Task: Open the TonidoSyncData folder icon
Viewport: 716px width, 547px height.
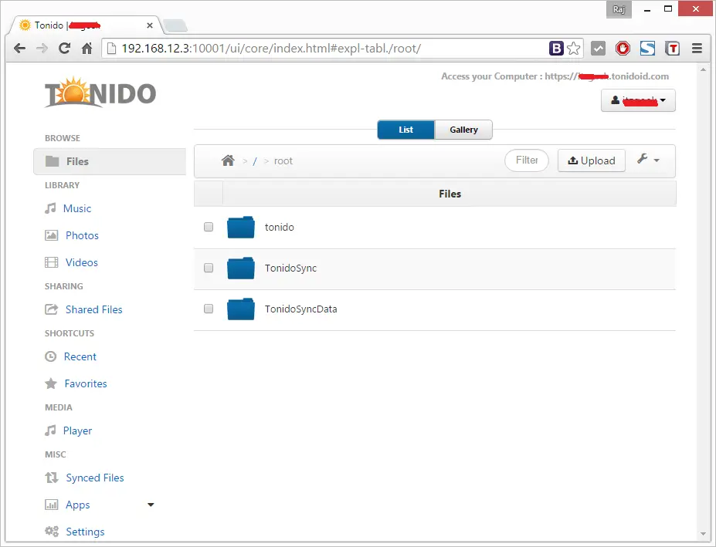Action: pos(241,309)
